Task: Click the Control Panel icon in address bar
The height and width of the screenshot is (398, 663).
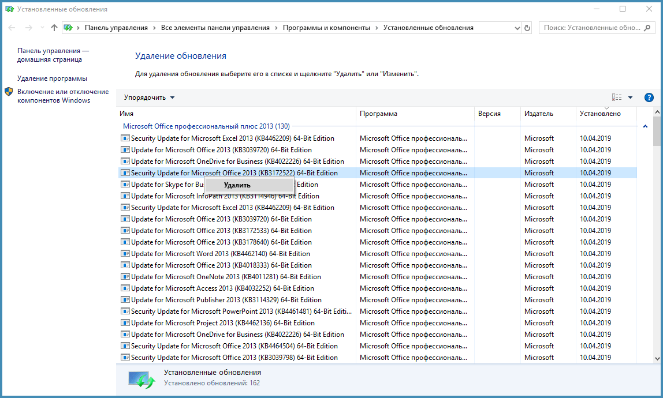Action: [68, 28]
